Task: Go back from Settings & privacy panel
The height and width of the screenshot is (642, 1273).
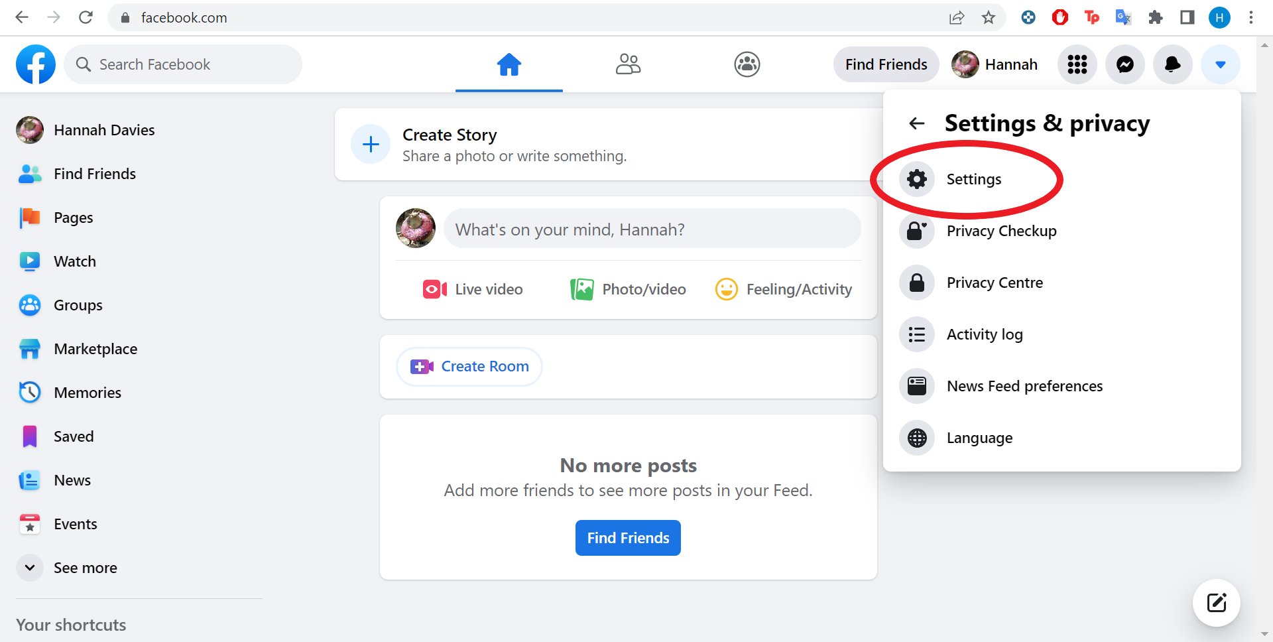Action: pos(917,123)
